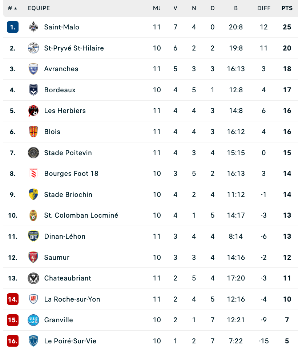
Task: Toggle sort arrow next to # column
Action: point(16,8)
